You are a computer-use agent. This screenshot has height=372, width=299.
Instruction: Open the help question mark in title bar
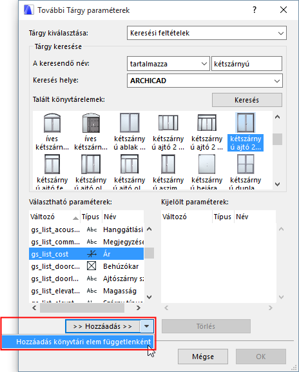[255, 10]
